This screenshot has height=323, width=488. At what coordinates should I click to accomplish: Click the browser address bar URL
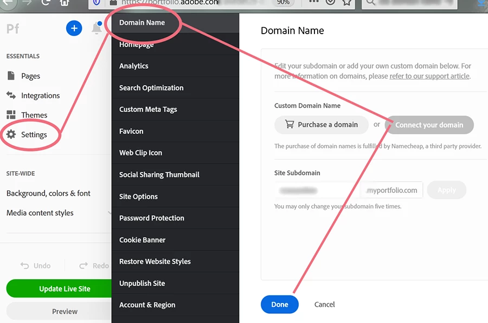(x=170, y=3)
